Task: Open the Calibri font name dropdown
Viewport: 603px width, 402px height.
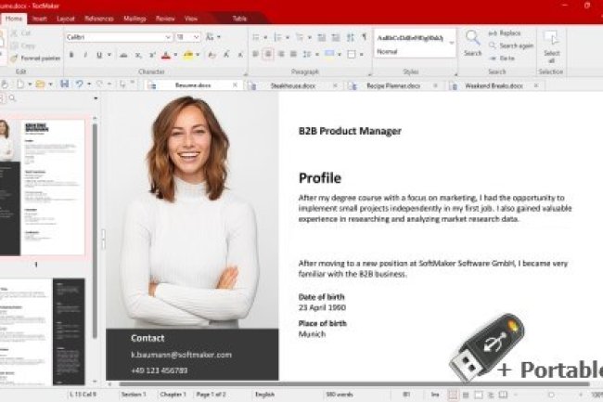Action: click(x=168, y=37)
